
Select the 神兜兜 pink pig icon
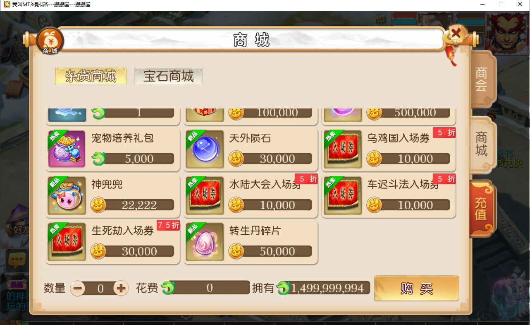(x=67, y=195)
